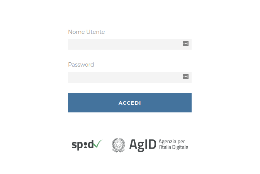Click the Italian Republic emblem
The image size is (260, 174).
pyautogui.click(x=119, y=145)
